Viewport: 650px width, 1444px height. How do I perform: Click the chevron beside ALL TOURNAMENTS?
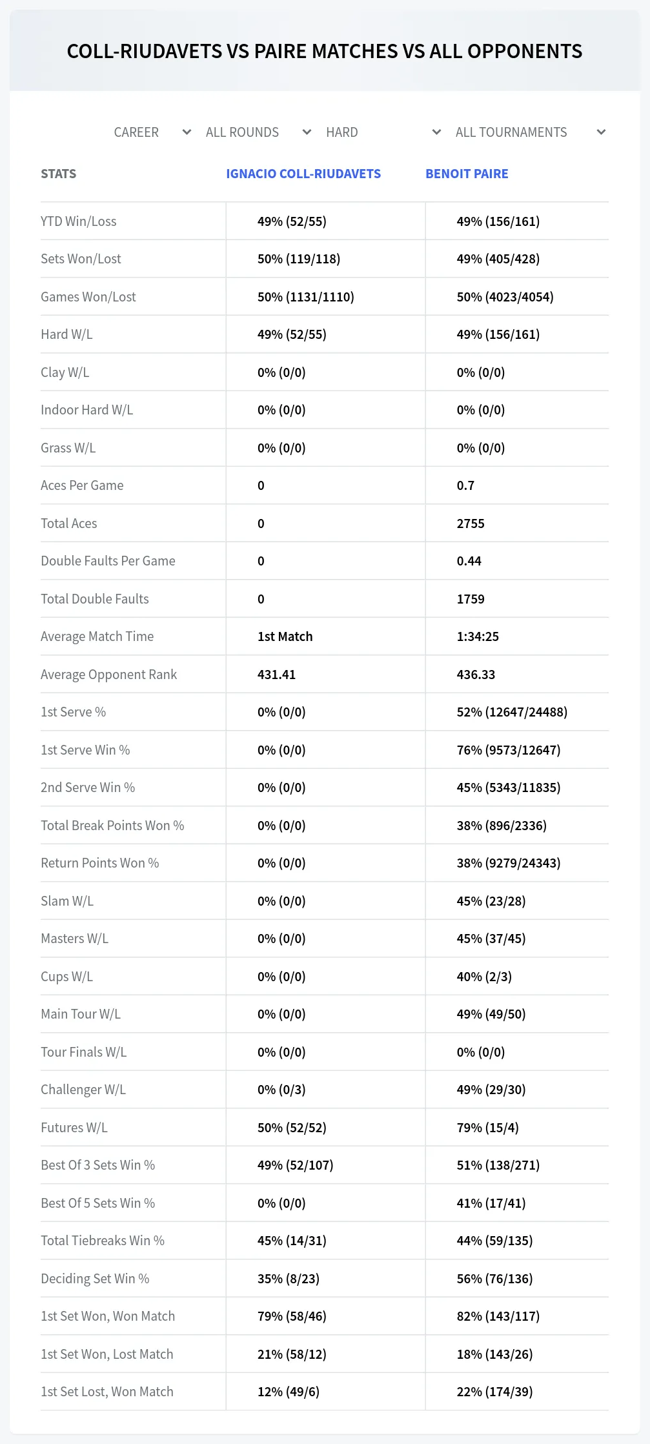click(x=601, y=132)
